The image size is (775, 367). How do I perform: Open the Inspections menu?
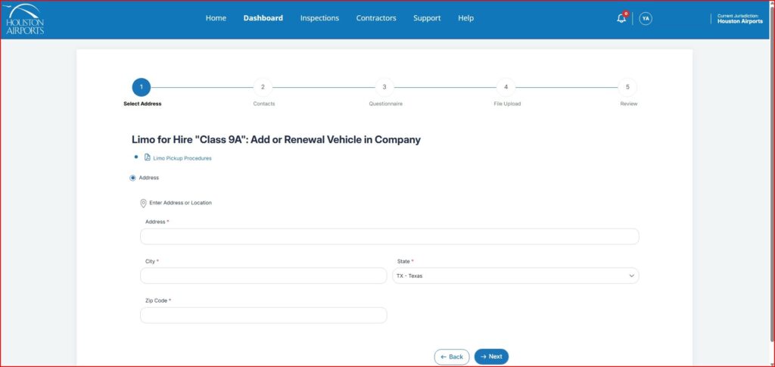point(319,18)
